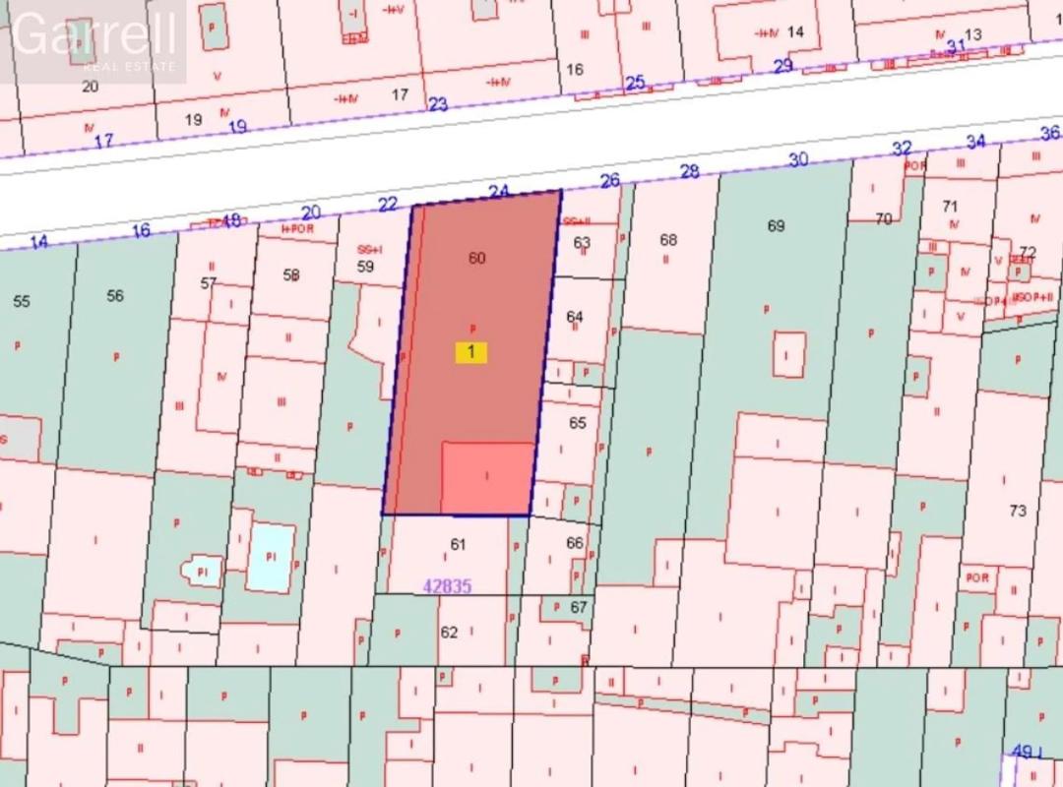Screen dimensions: 1063x787
Task: Click parcel number 62 label
Action: 449,633
